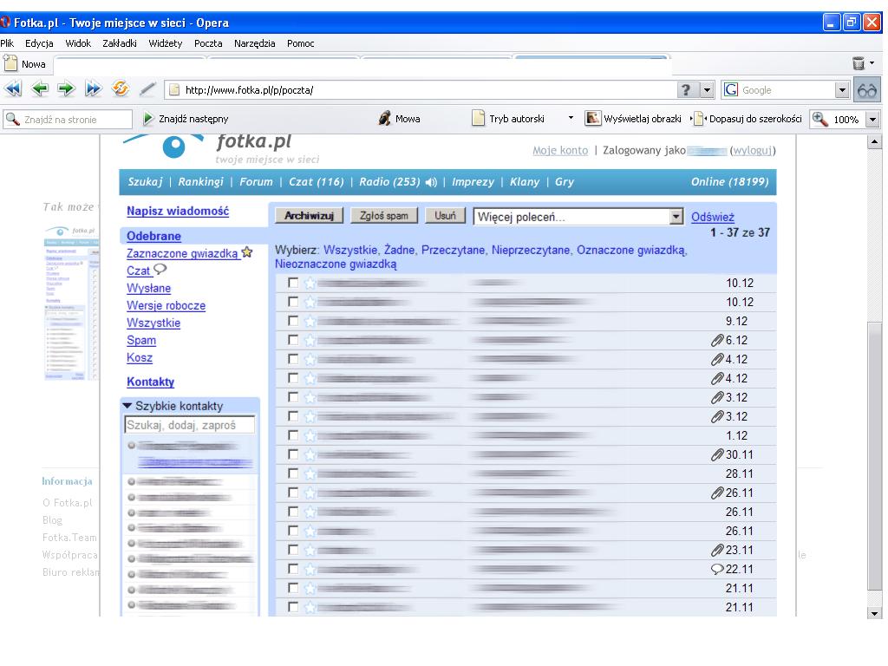
Task: Click the star next to Zaznaczone gwiazdką
Action: click(x=247, y=252)
